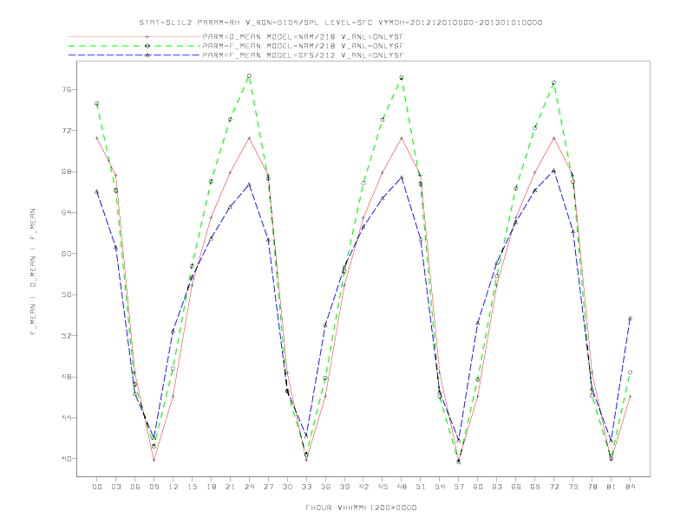The width and height of the screenshot is (687, 530).
Task: Click the x-axis forecast hour label 21
Action: coord(230,487)
